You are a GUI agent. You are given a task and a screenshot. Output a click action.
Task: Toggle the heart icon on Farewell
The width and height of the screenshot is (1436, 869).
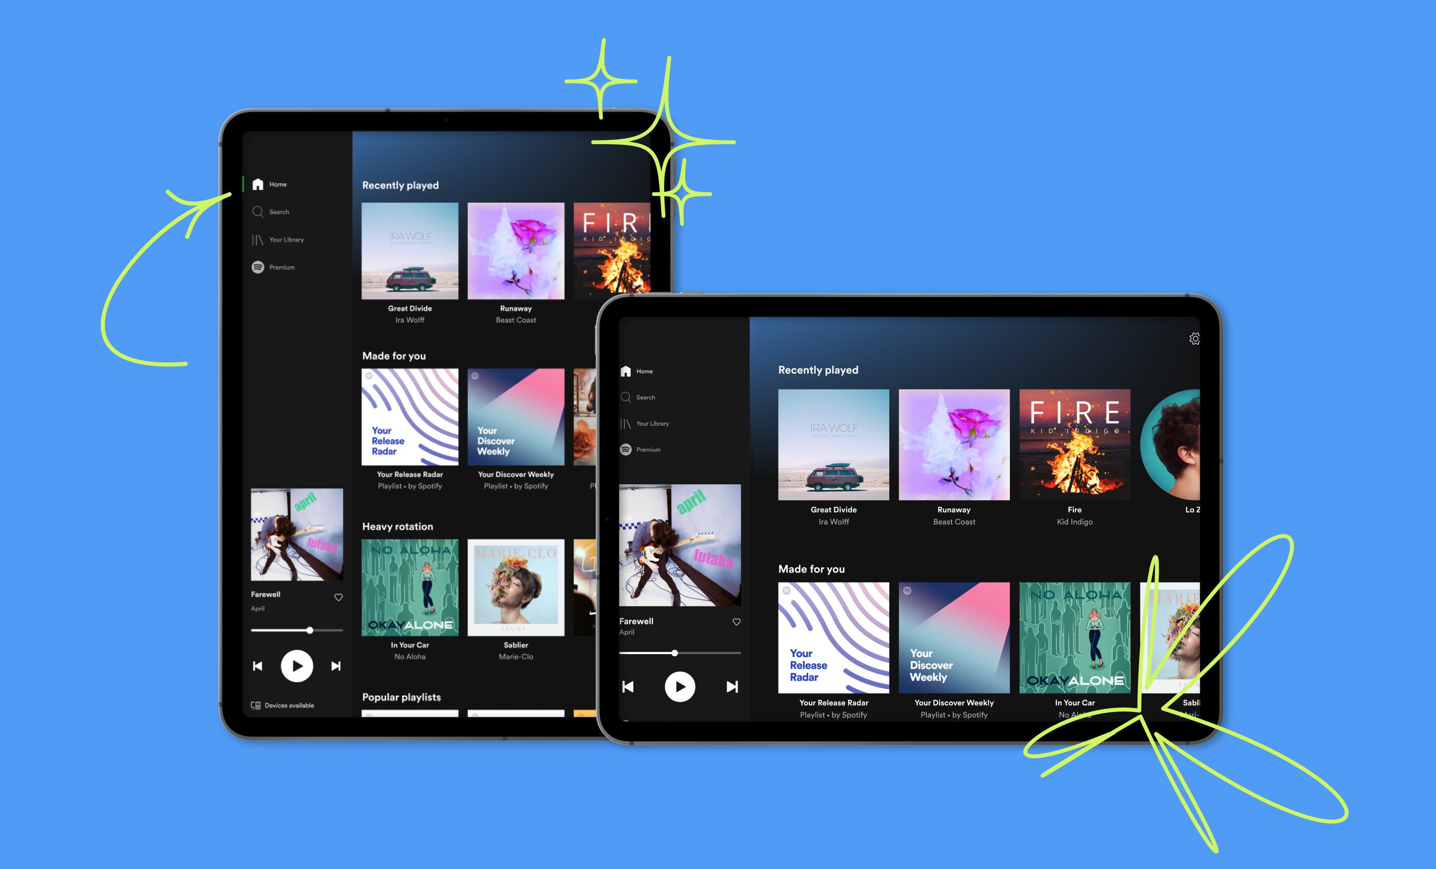click(x=338, y=597)
